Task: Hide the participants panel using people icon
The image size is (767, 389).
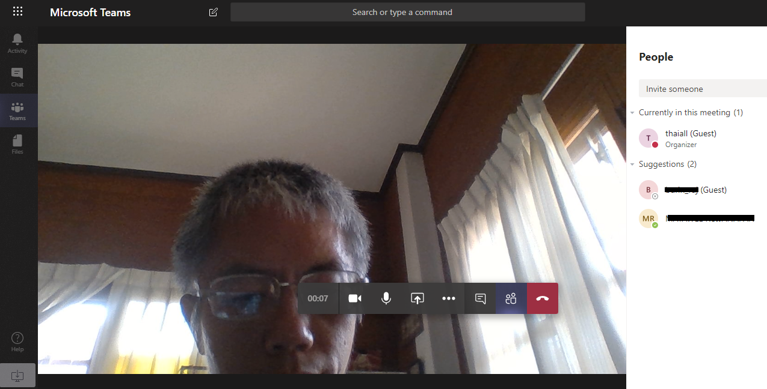Action: tap(511, 298)
